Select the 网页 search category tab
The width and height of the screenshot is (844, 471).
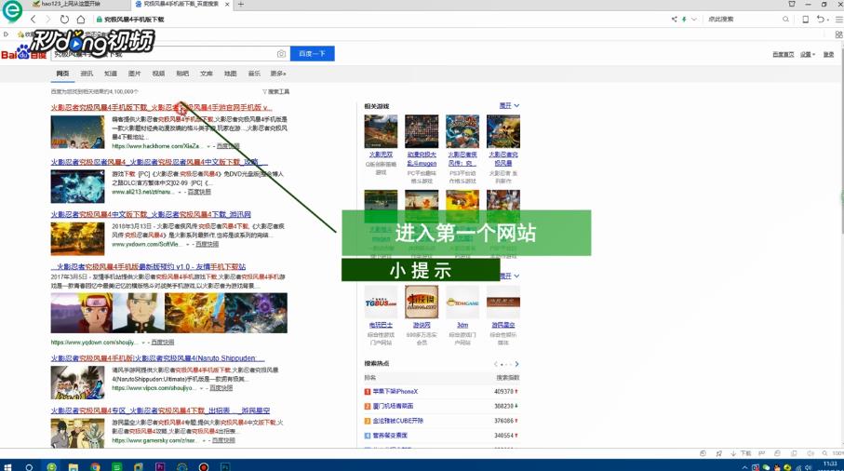tap(62, 74)
